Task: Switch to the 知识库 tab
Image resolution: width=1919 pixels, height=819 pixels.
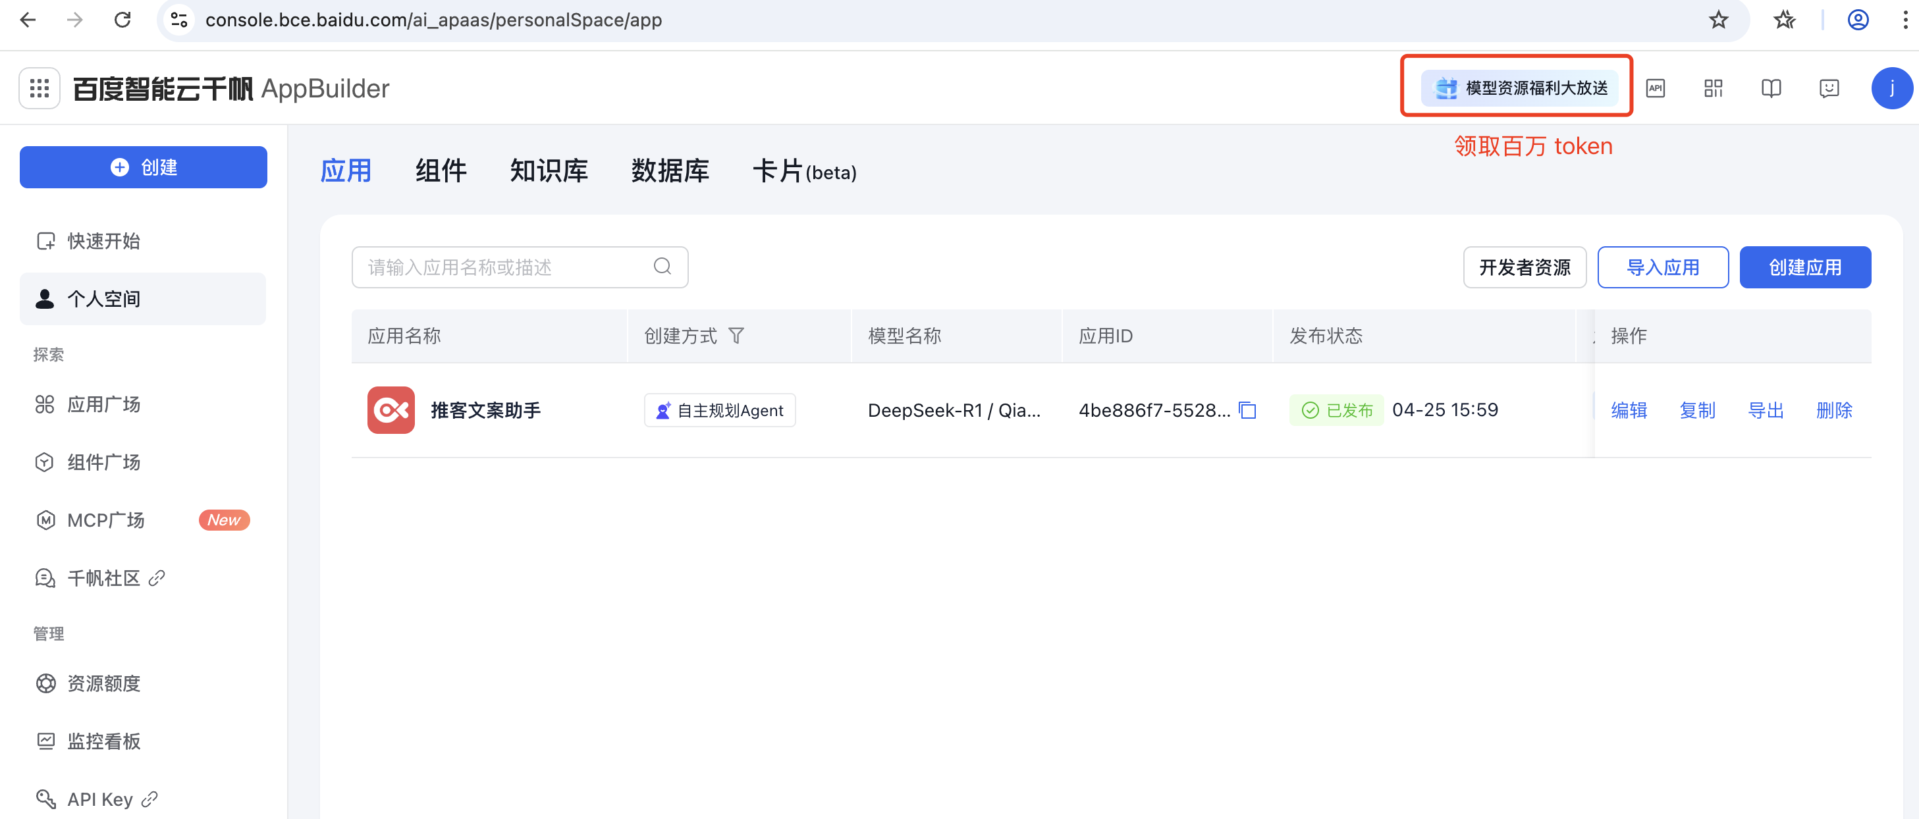Action: (x=549, y=171)
